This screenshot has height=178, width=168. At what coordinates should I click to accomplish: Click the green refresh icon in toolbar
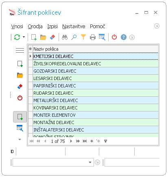pos(17,37)
